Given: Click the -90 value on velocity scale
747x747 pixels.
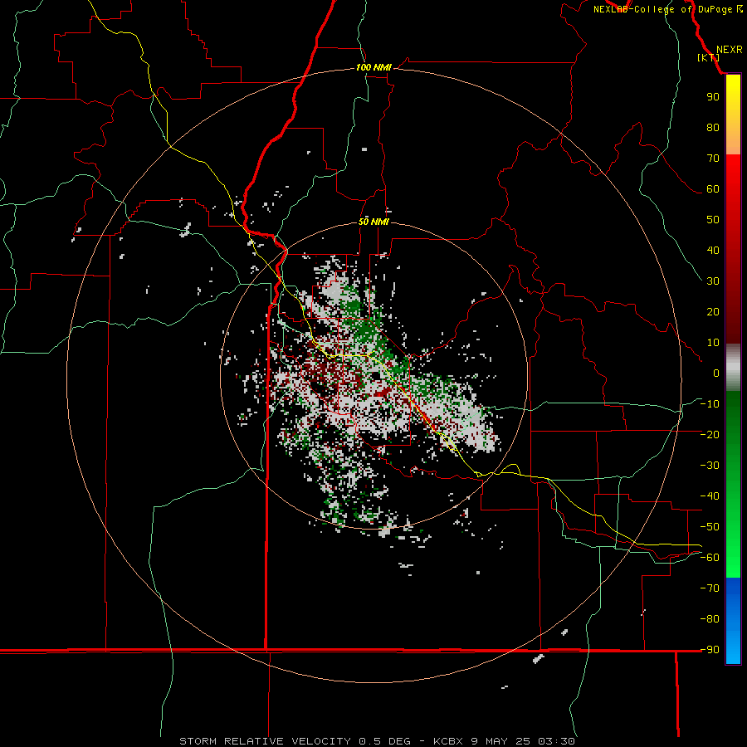Looking at the screenshot, I should [x=710, y=650].
